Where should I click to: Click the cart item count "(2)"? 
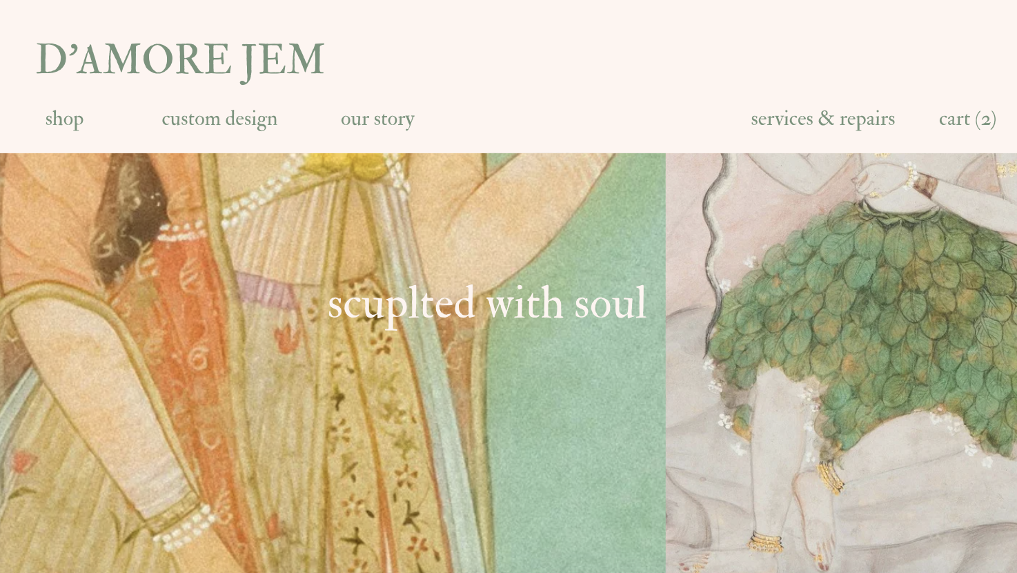pyautogui.click(x=986, y=119)
